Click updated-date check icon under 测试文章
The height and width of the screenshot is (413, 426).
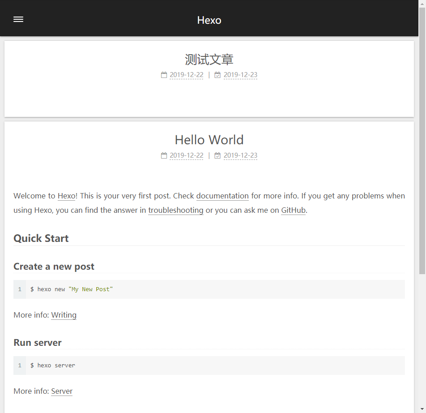[x=217, y=75]
